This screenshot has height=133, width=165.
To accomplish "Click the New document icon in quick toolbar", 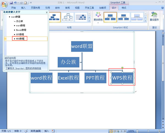I will click(x=25, y=3).
